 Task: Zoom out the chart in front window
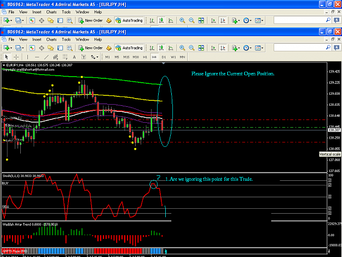192,48
